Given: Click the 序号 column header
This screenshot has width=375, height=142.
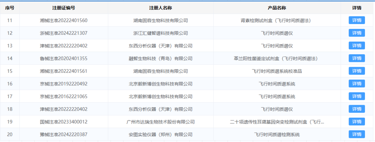Looking at the screenshot, I should [x=10, y=8].
